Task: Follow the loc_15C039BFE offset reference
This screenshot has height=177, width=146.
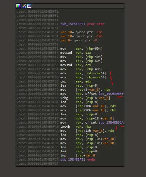Action: [111, 94]
